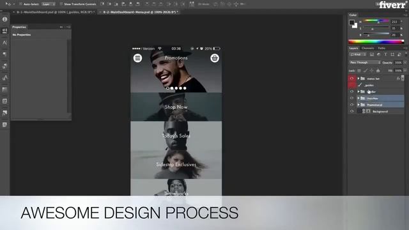Screen dimensions: 409x230
Task: Click Shop Now banner in mockup
Action: click(x=176, y=107)
